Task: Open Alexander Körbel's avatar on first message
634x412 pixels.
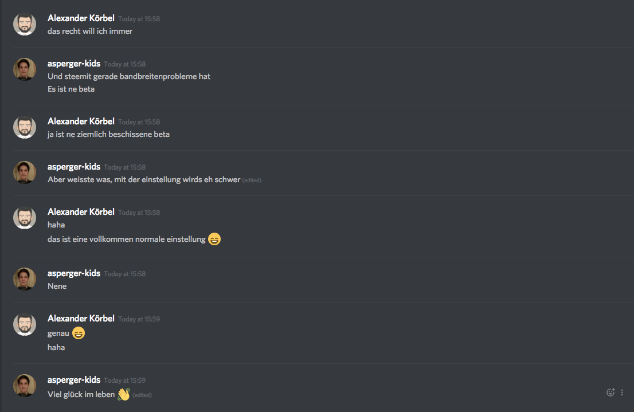Action: (25, 24)
